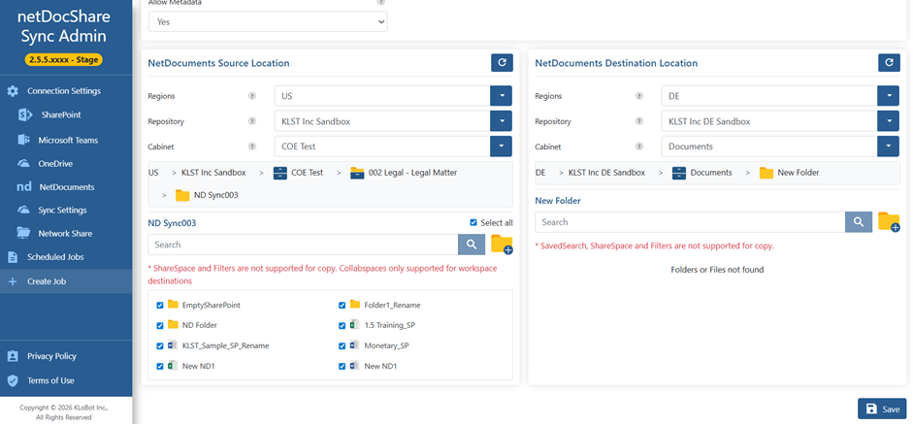Click the source search magnifier button

472,245
